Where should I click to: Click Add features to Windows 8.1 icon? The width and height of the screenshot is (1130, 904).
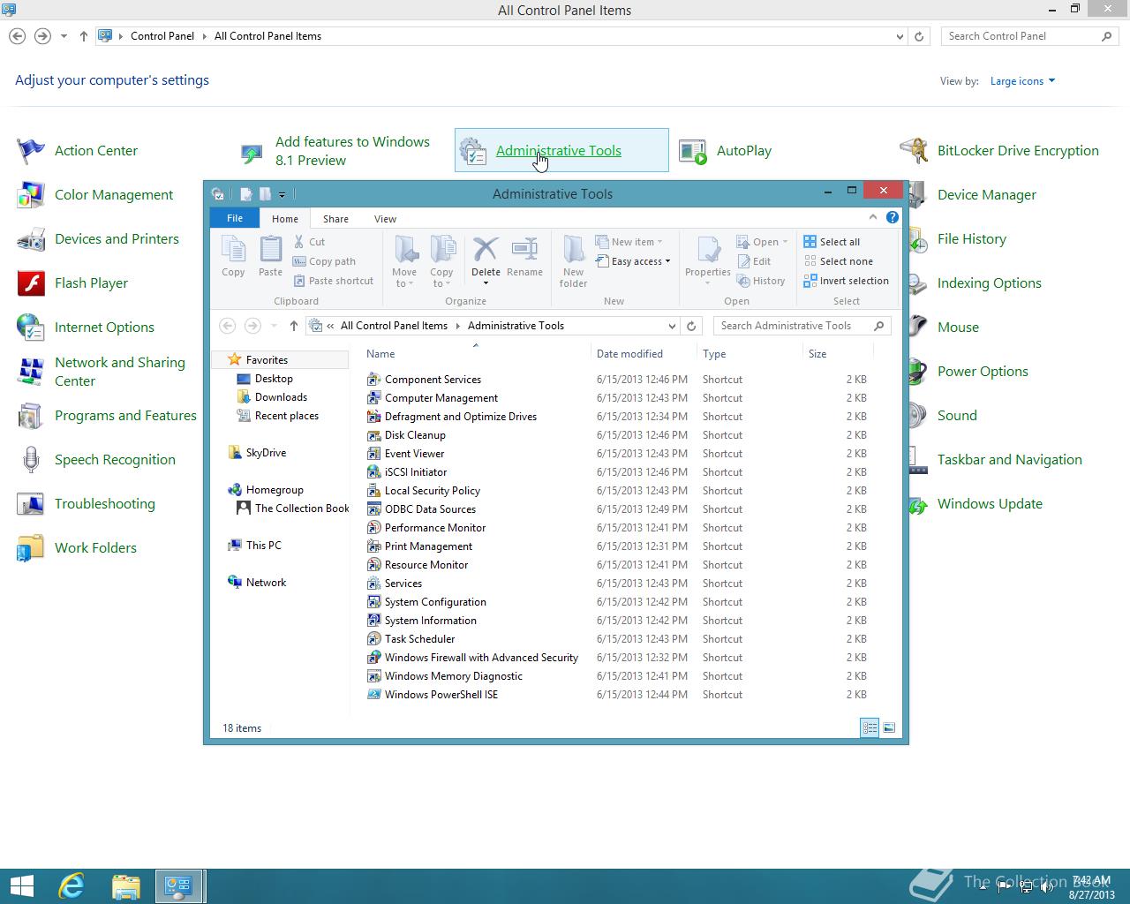(252, 152)
